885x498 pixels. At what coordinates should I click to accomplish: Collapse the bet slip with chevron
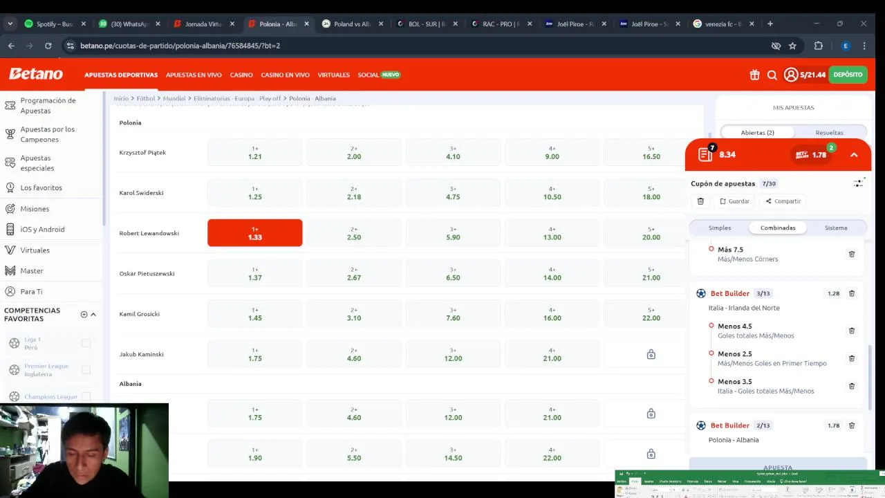tap(854, 155)
